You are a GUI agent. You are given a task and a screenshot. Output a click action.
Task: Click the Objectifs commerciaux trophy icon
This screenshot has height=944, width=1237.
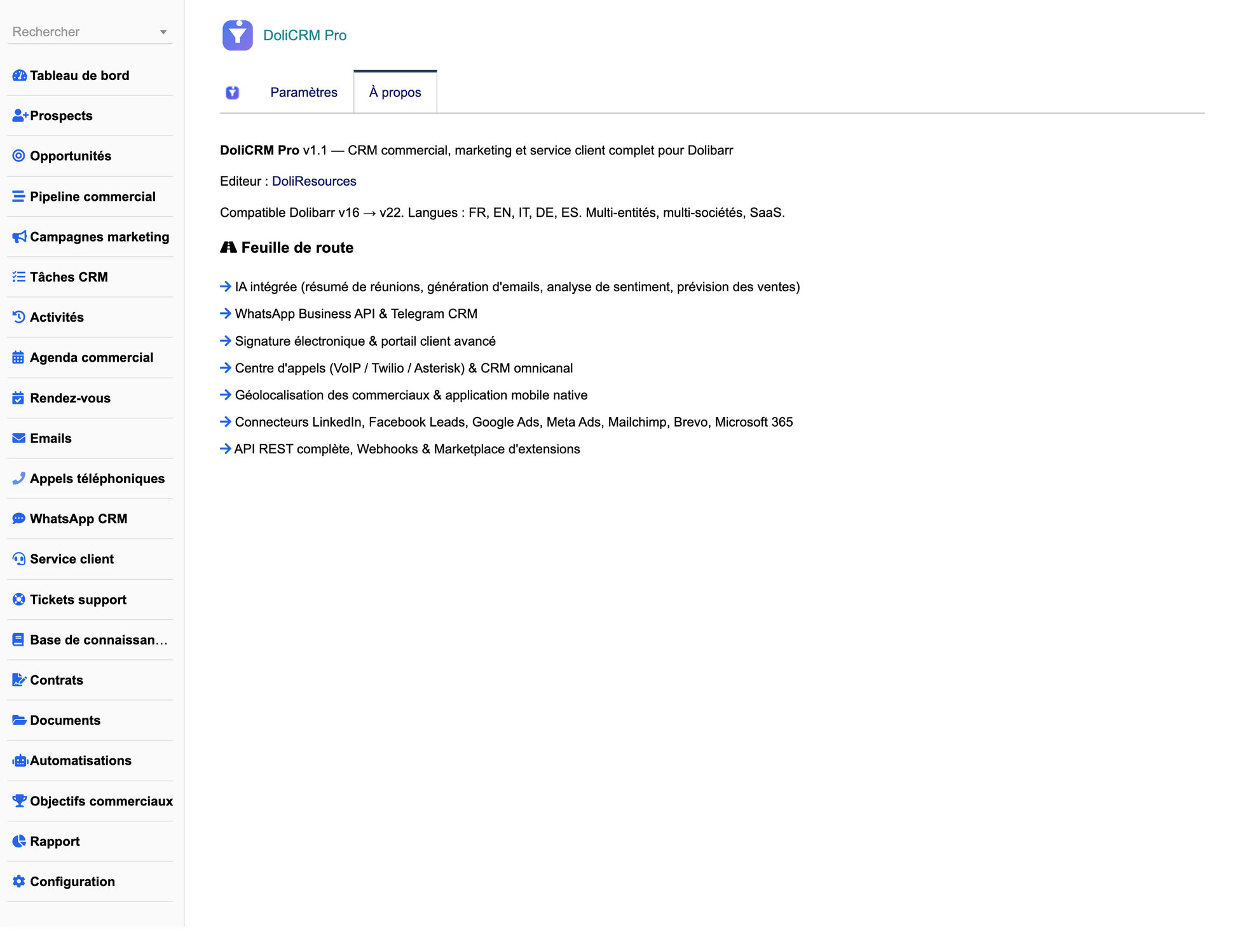tap(20, 801)
